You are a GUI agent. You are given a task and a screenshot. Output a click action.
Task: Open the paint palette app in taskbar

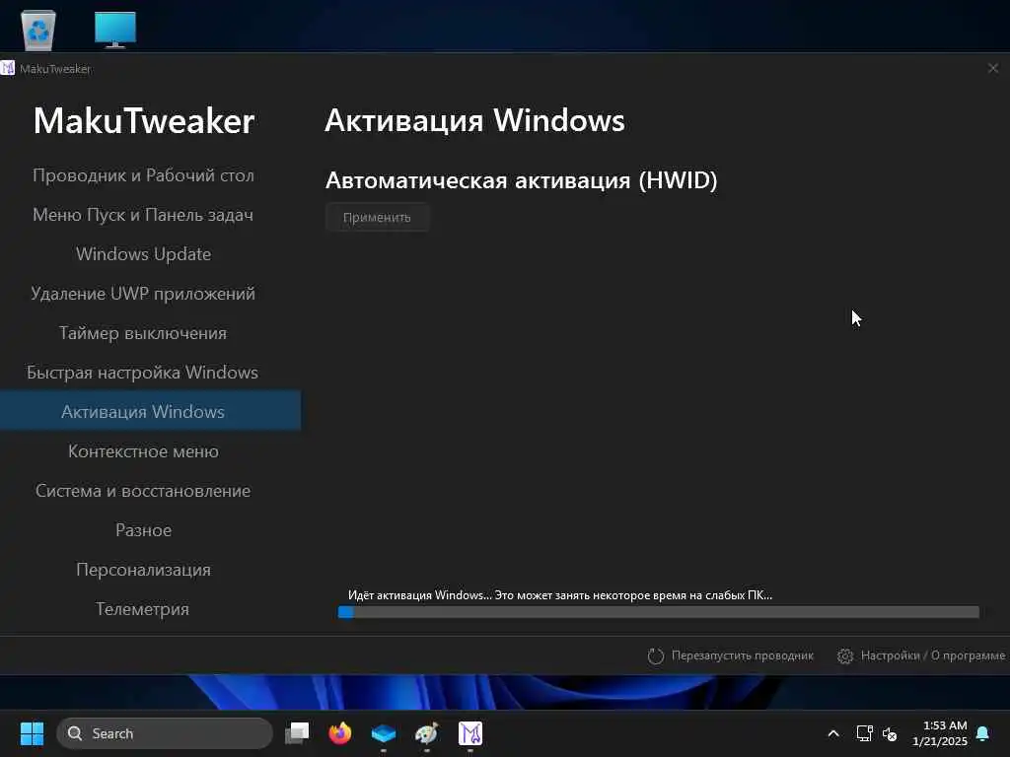click(x=426, y=733)
